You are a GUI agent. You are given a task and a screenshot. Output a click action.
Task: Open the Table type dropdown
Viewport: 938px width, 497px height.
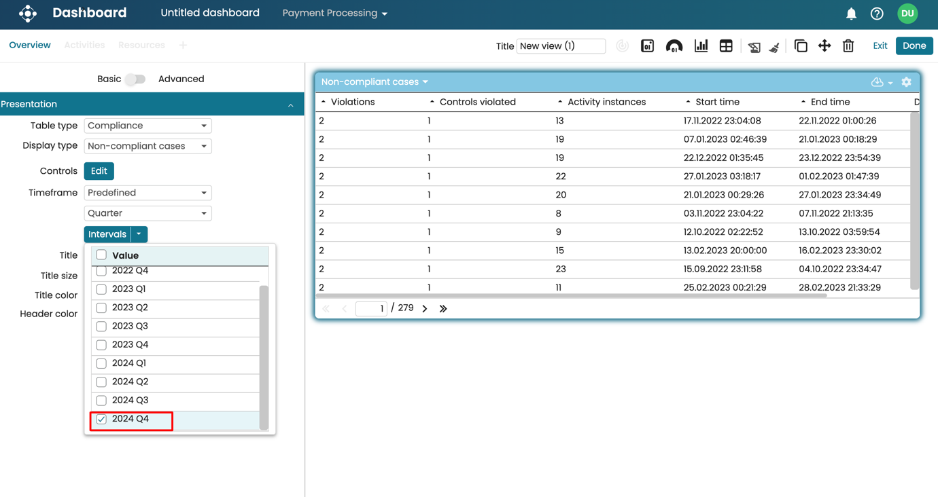[x=147, y=126]
